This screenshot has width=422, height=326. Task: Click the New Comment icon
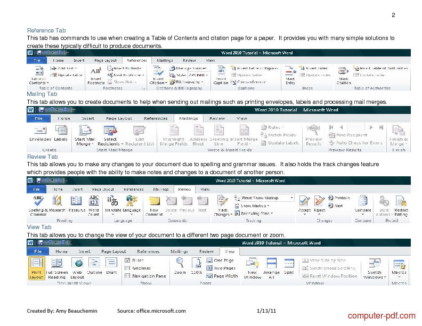click(x=154, y=201)
